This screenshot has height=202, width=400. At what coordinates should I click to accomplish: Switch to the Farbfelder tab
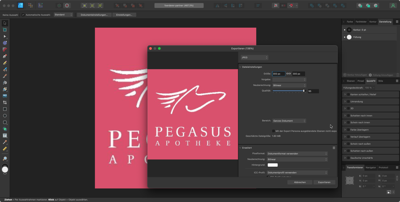(x=361, y=22)
